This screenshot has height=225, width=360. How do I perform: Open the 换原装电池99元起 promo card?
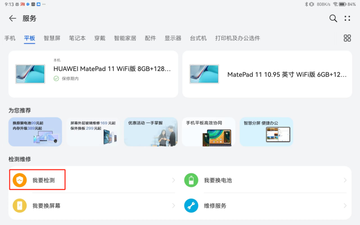35,132
